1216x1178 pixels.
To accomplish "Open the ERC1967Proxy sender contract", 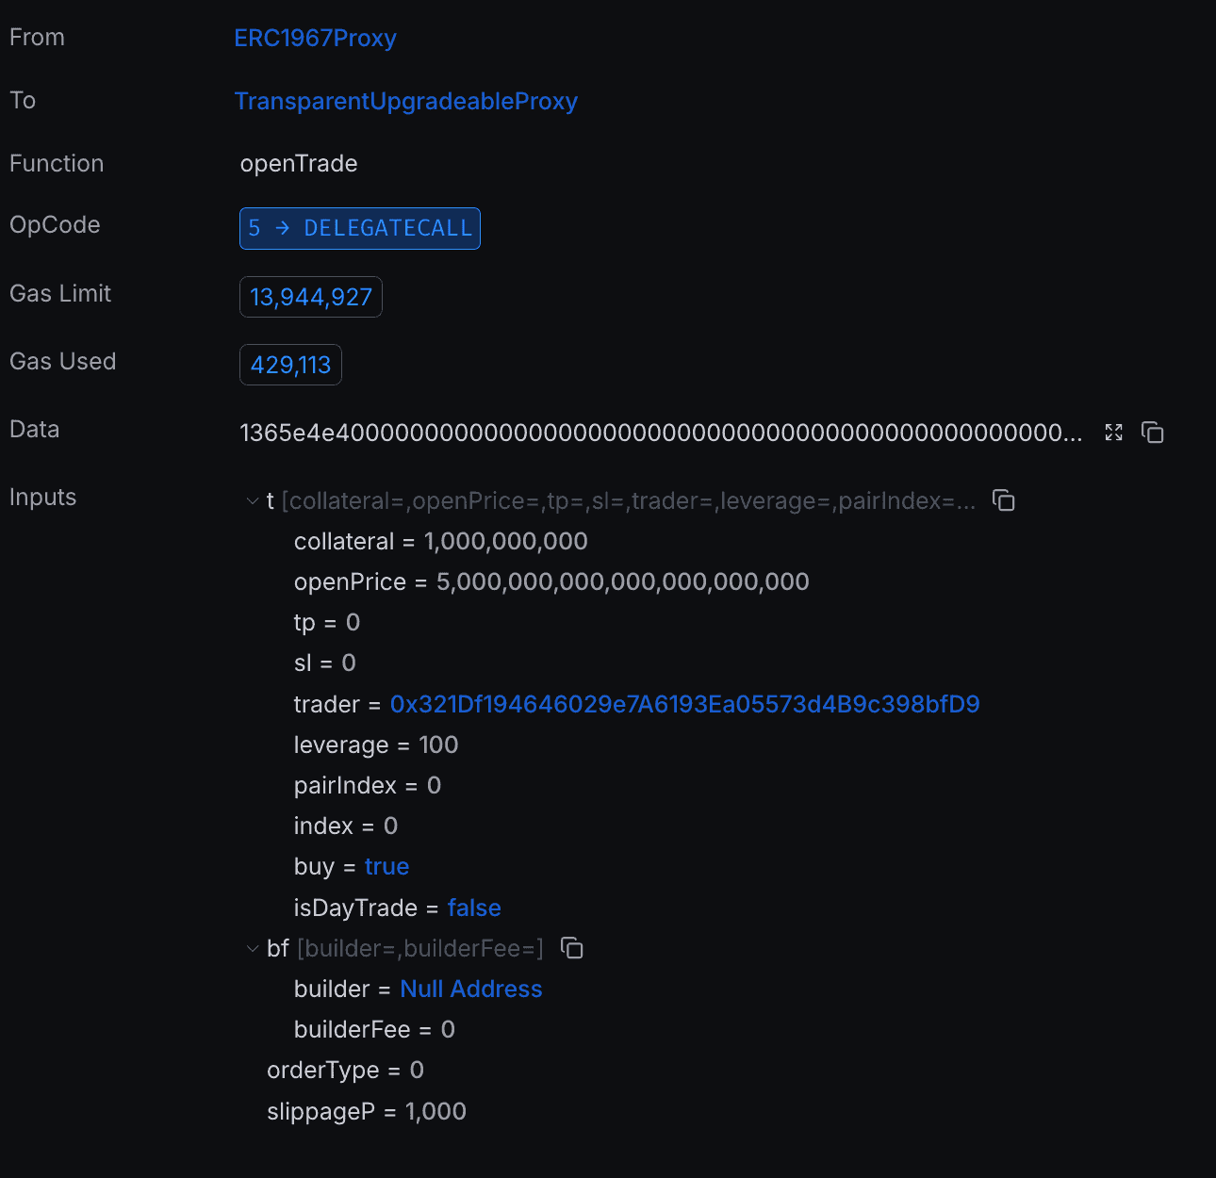I will (315, 38).
